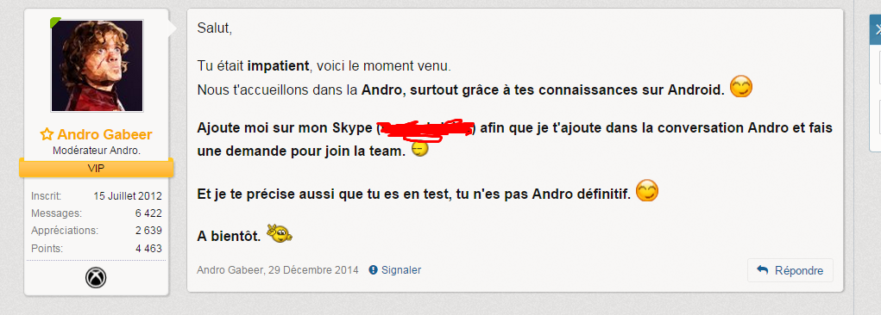View the 6 422 messages count
The height and width of the screenshot is (315, 881).
coord(148,213)
